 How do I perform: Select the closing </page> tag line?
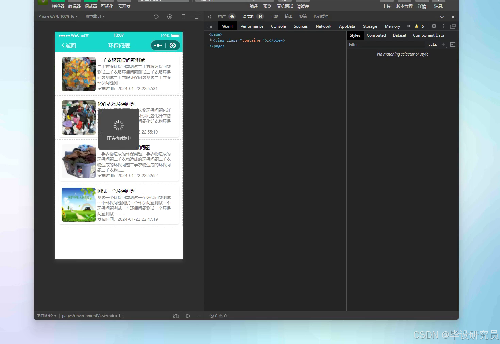pyautogui.click(x=217, y=46)
